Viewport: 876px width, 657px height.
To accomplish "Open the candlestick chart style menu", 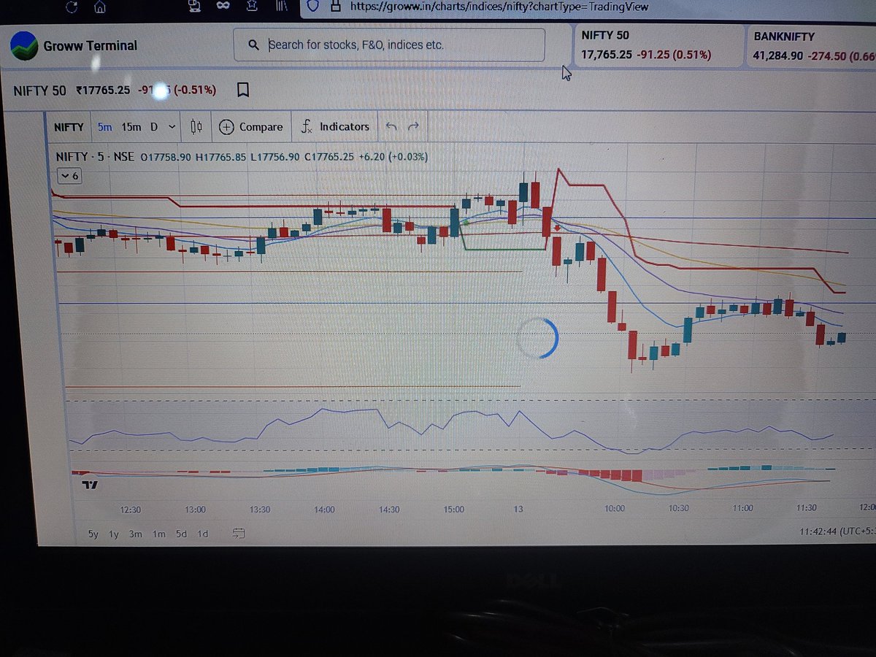I will click(x=196, y=126).
